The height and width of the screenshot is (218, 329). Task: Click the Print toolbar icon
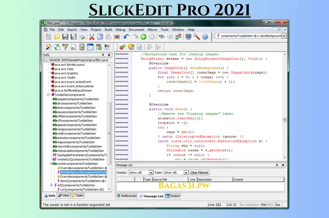click(x=82, y=37)
